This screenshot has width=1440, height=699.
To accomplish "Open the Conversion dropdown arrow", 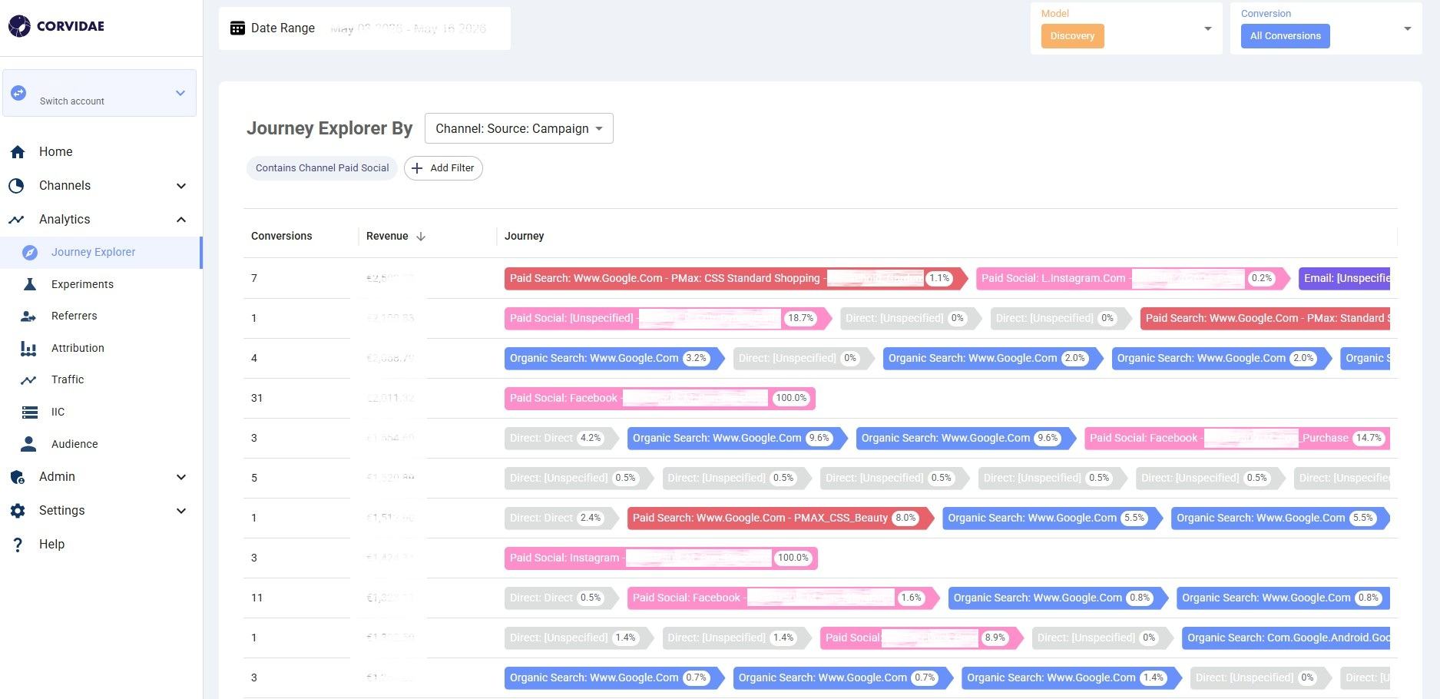I will point(1407,29).
